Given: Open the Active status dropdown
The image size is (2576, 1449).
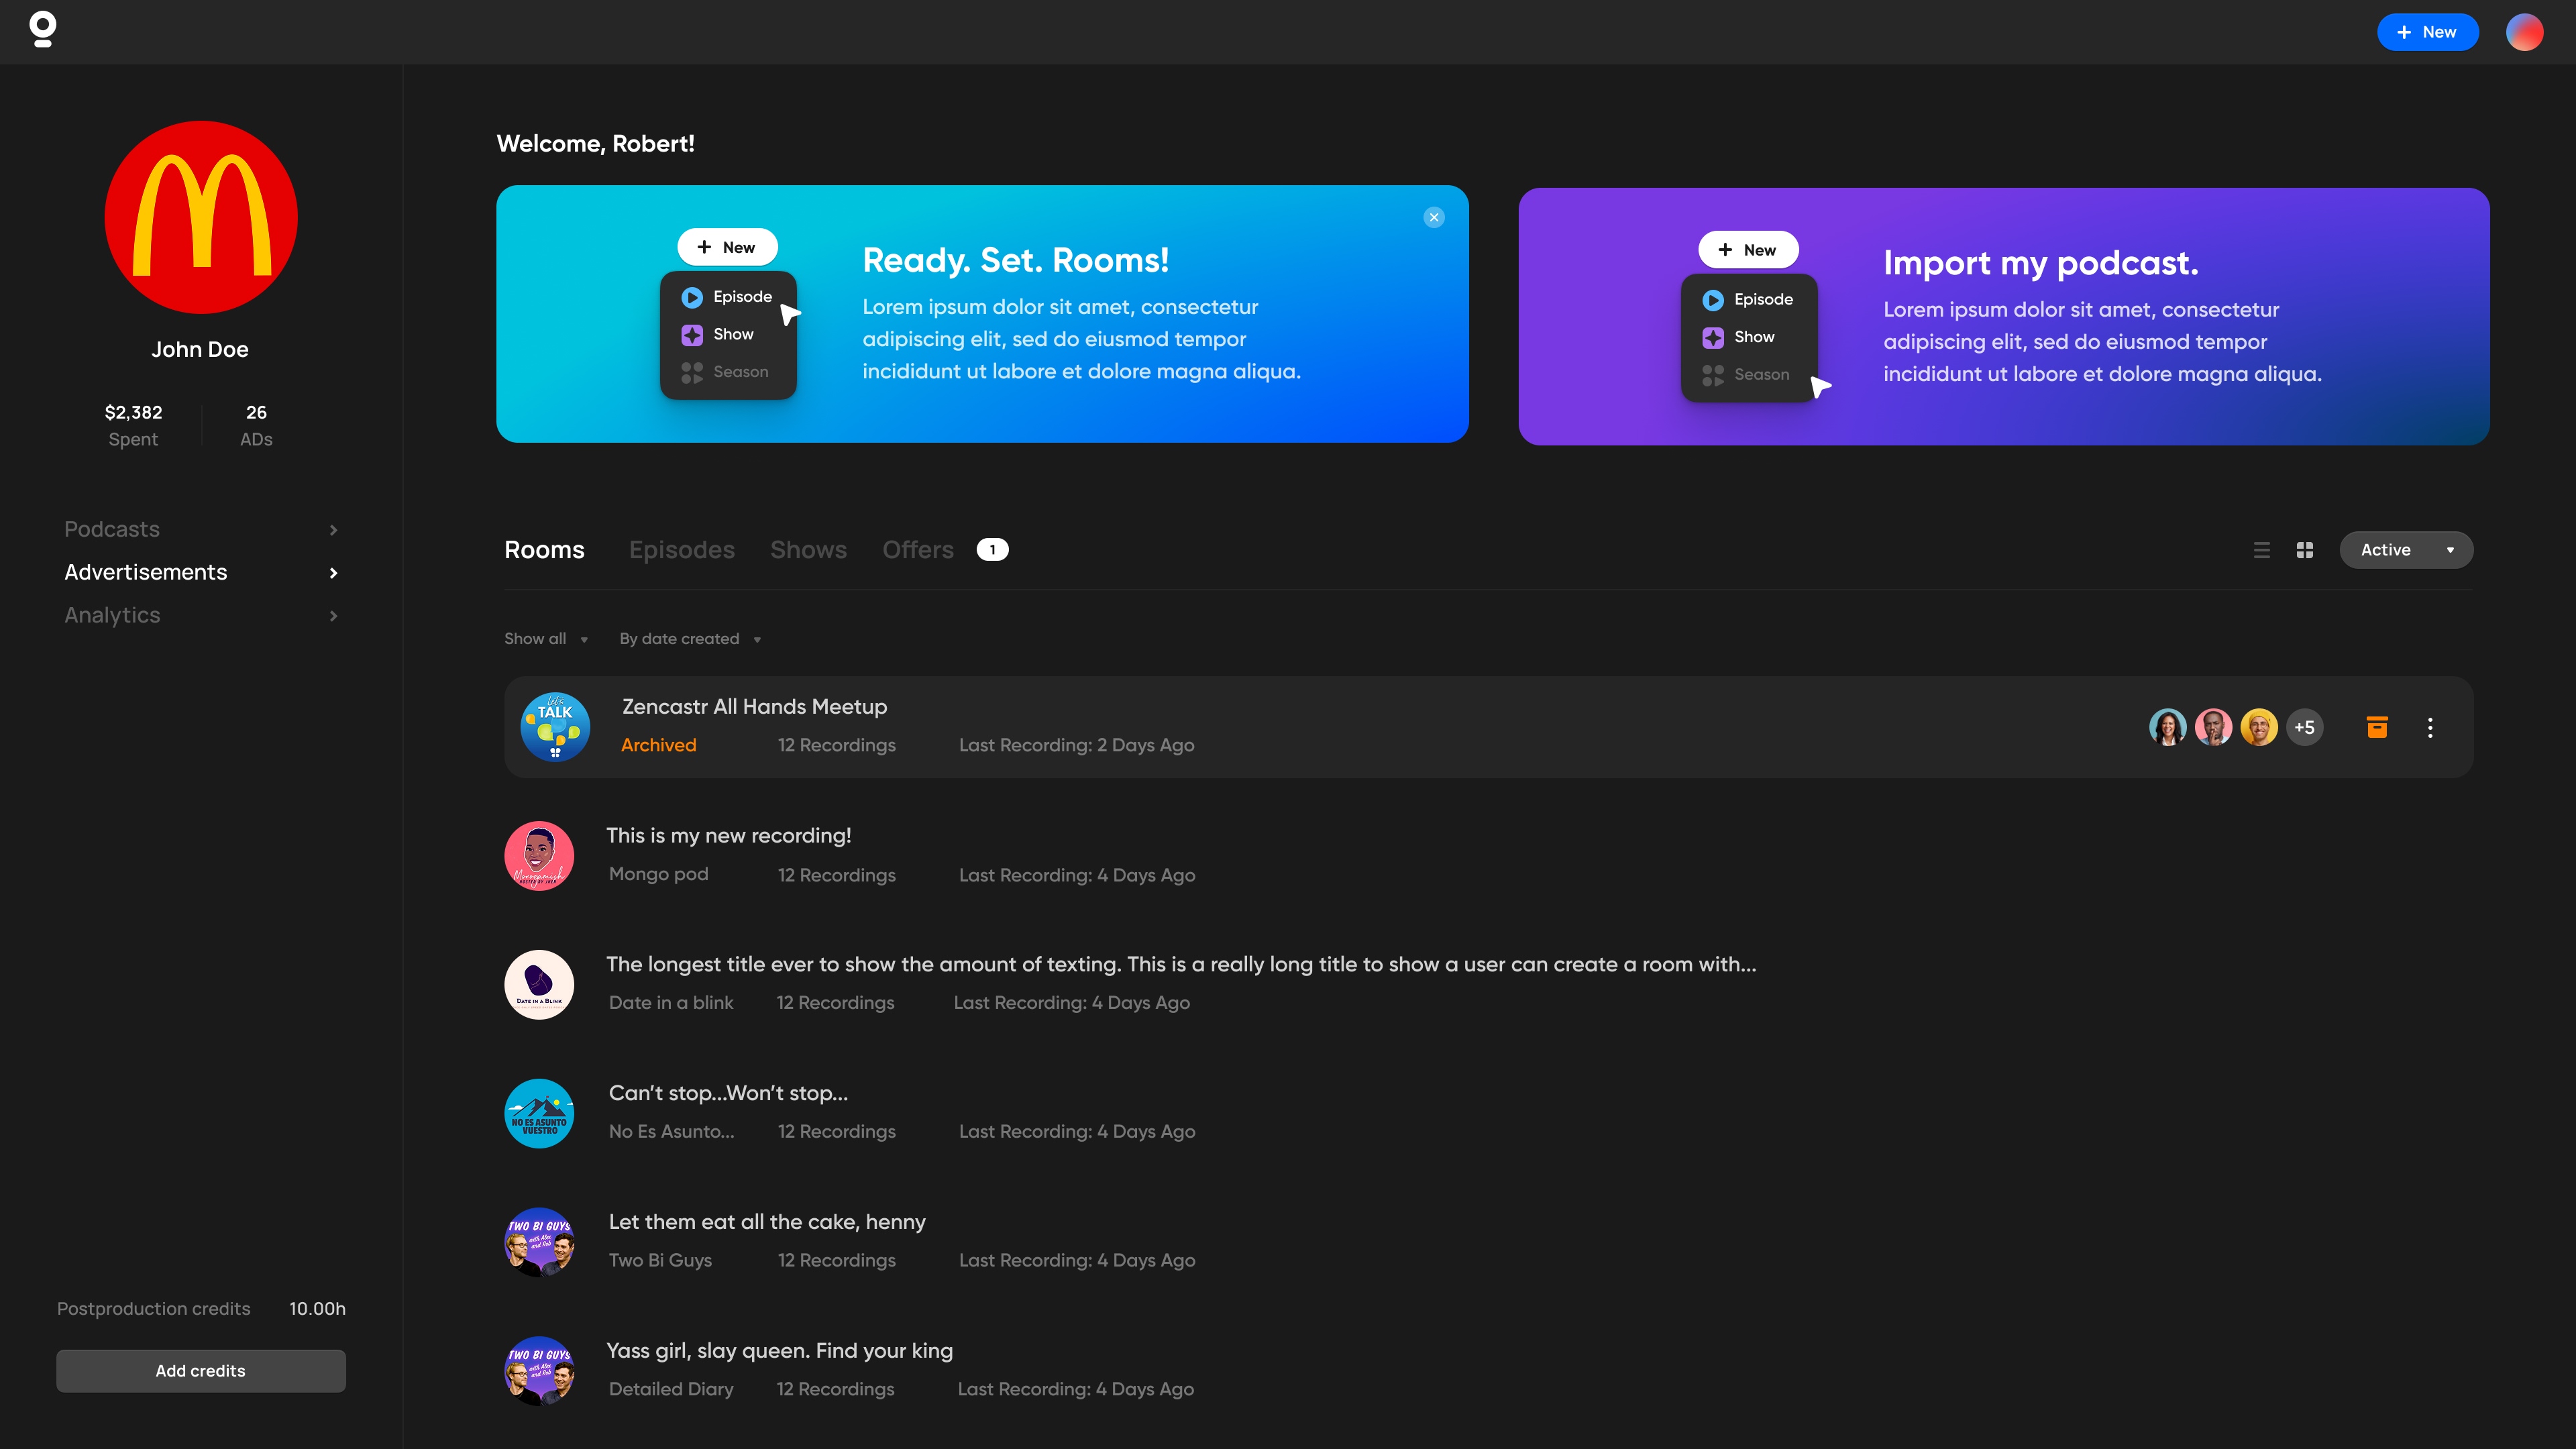Looking at the screenshot, I should tap(2405, 550).
